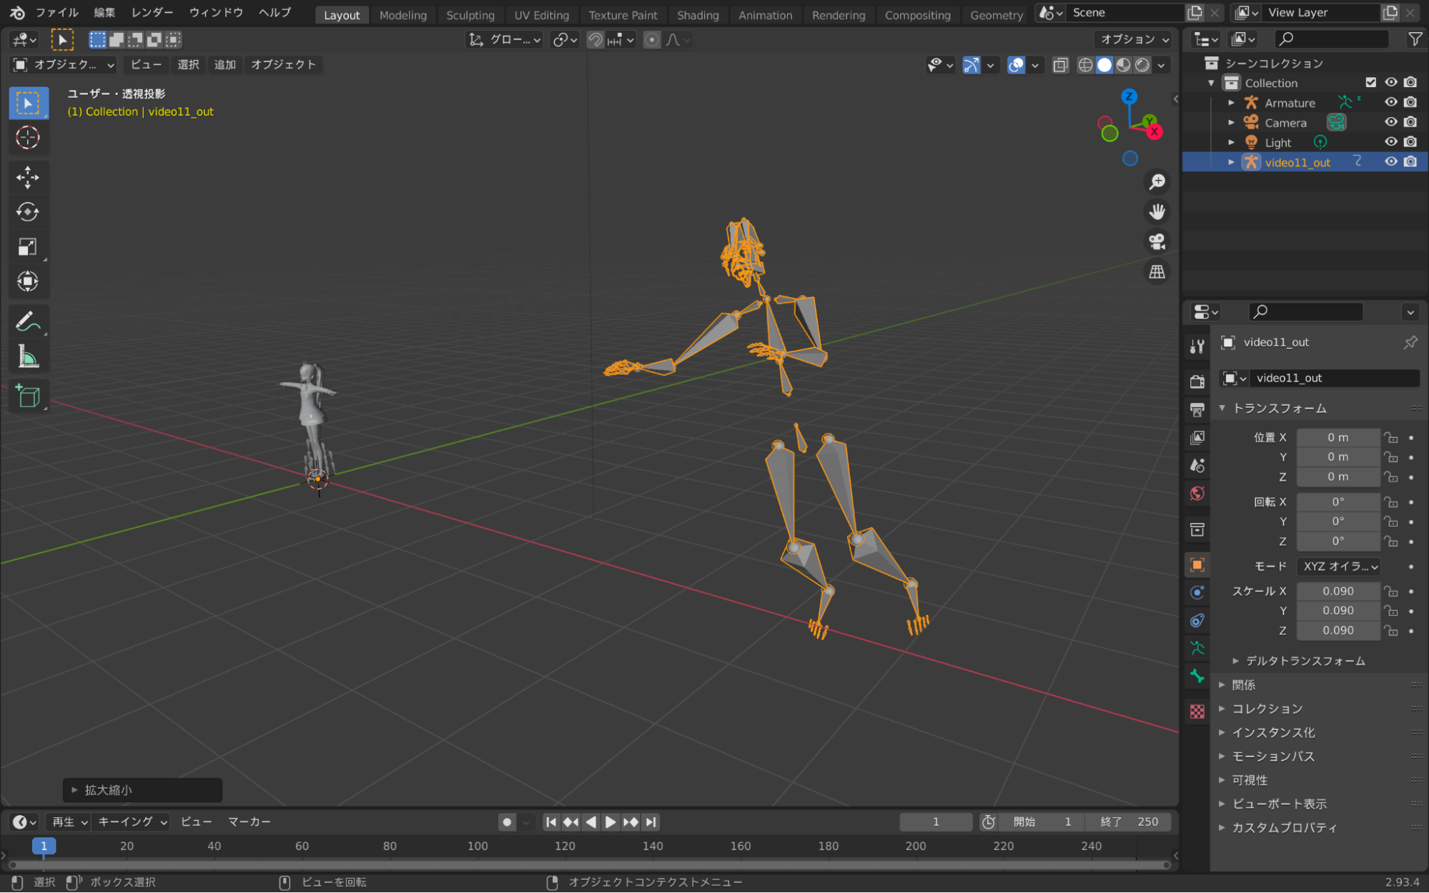Expand the video11_out tree item

(x=1231, y=162)
